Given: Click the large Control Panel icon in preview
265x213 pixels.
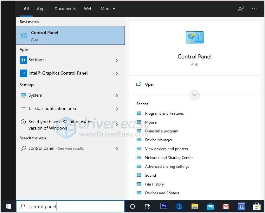Looking at the screenshot, I should [195, 37].
